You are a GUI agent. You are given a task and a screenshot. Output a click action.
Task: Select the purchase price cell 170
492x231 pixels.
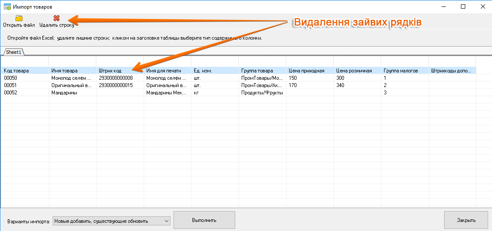point(310,85)
